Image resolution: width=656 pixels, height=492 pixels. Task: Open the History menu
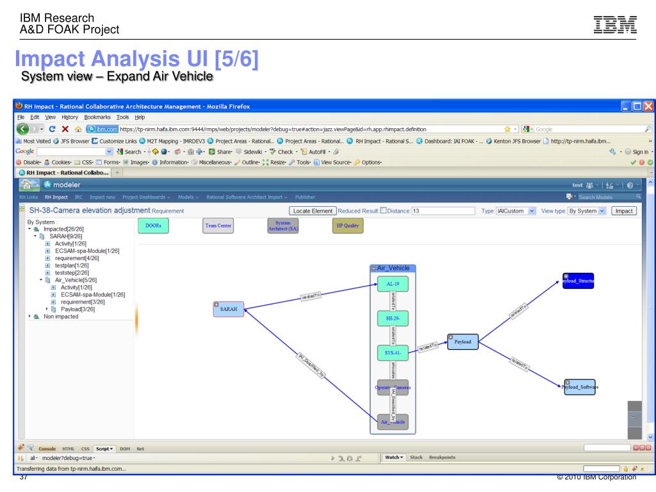70,117
